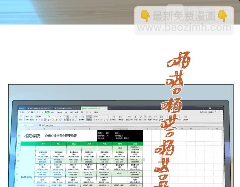
Task: Toggle the Wrap Text button
Action: click(x=89, y=118)
